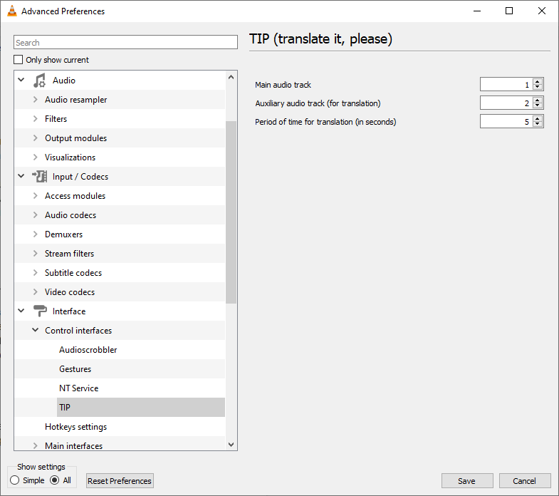The width and height of the screenshot is (559, 496).
Task: Focus the Search input field
Action: pyautogui.click(x=125, y=42)
